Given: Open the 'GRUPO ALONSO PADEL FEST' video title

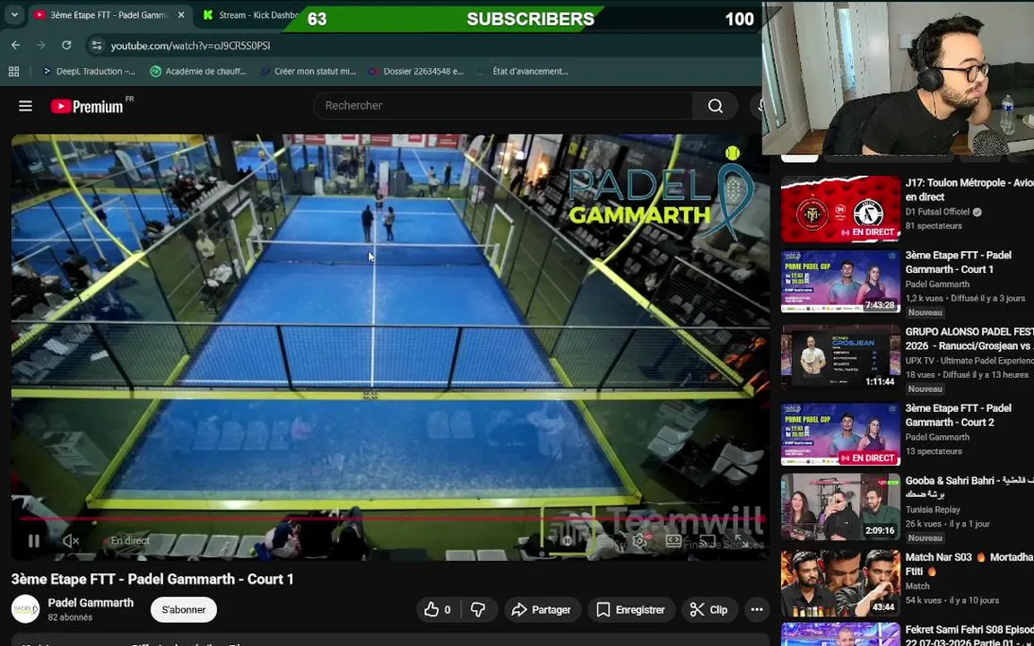Looking at the screenshot, I should point(969,338).
